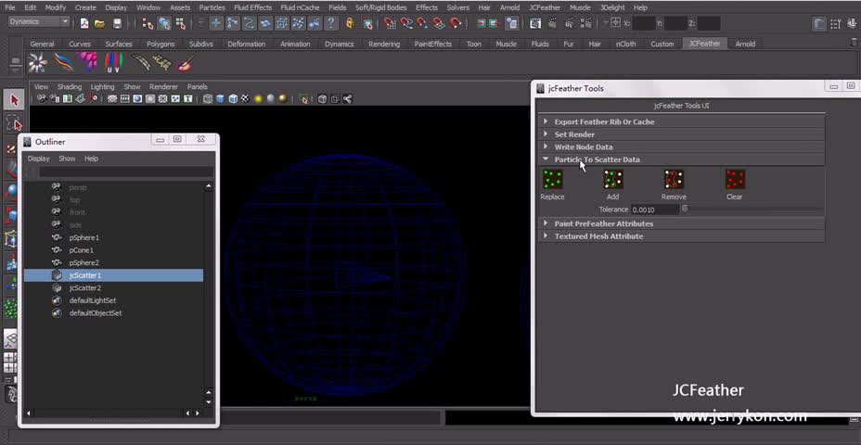Viewport: 861px width, 445px height.
Task: Click the Tolerance value input field
Action: coord(653,210)
